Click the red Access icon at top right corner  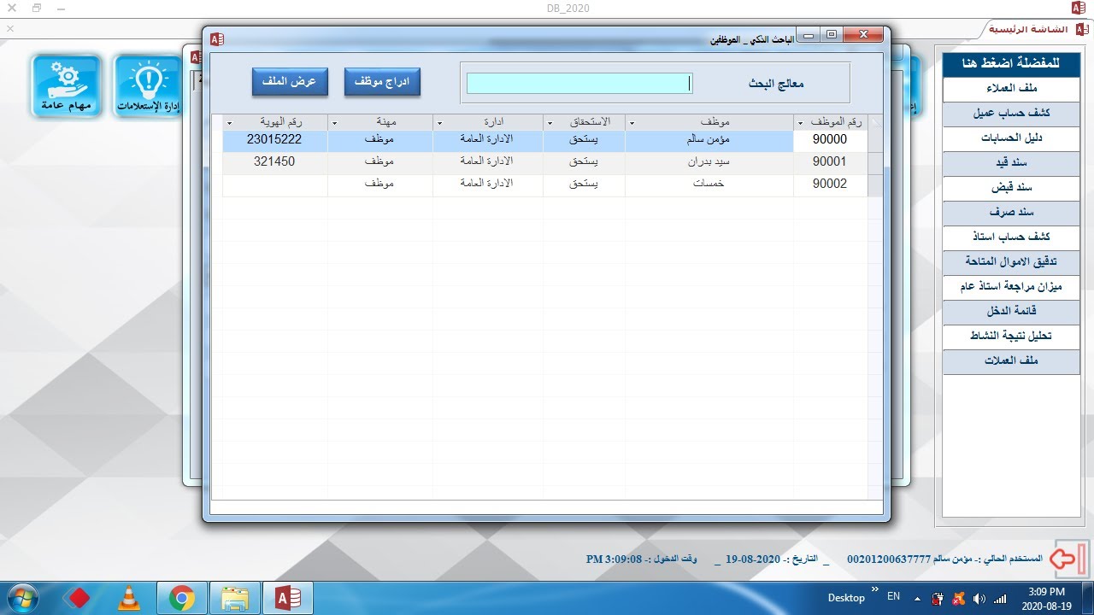(x=1079, y=8)
